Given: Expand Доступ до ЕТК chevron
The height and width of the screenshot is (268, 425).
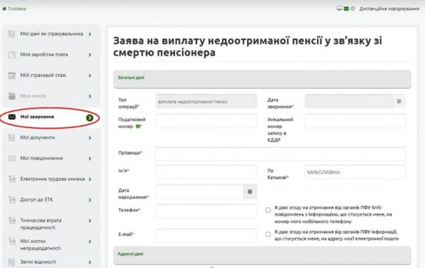Looking at the screenshot, I should click(90, 200).
